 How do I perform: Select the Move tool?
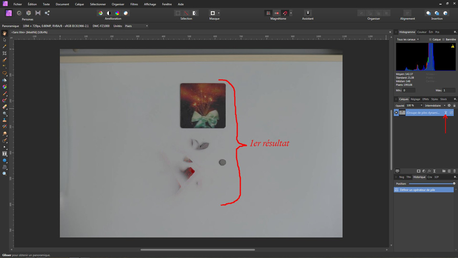tap(4, 40)
